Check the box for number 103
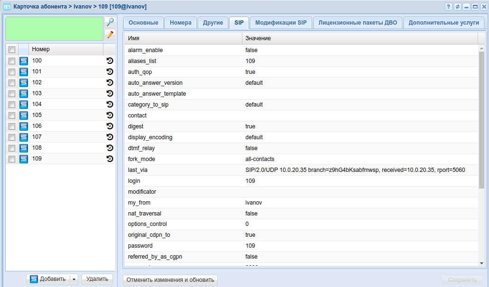489x287 pixels. [12, 94]
